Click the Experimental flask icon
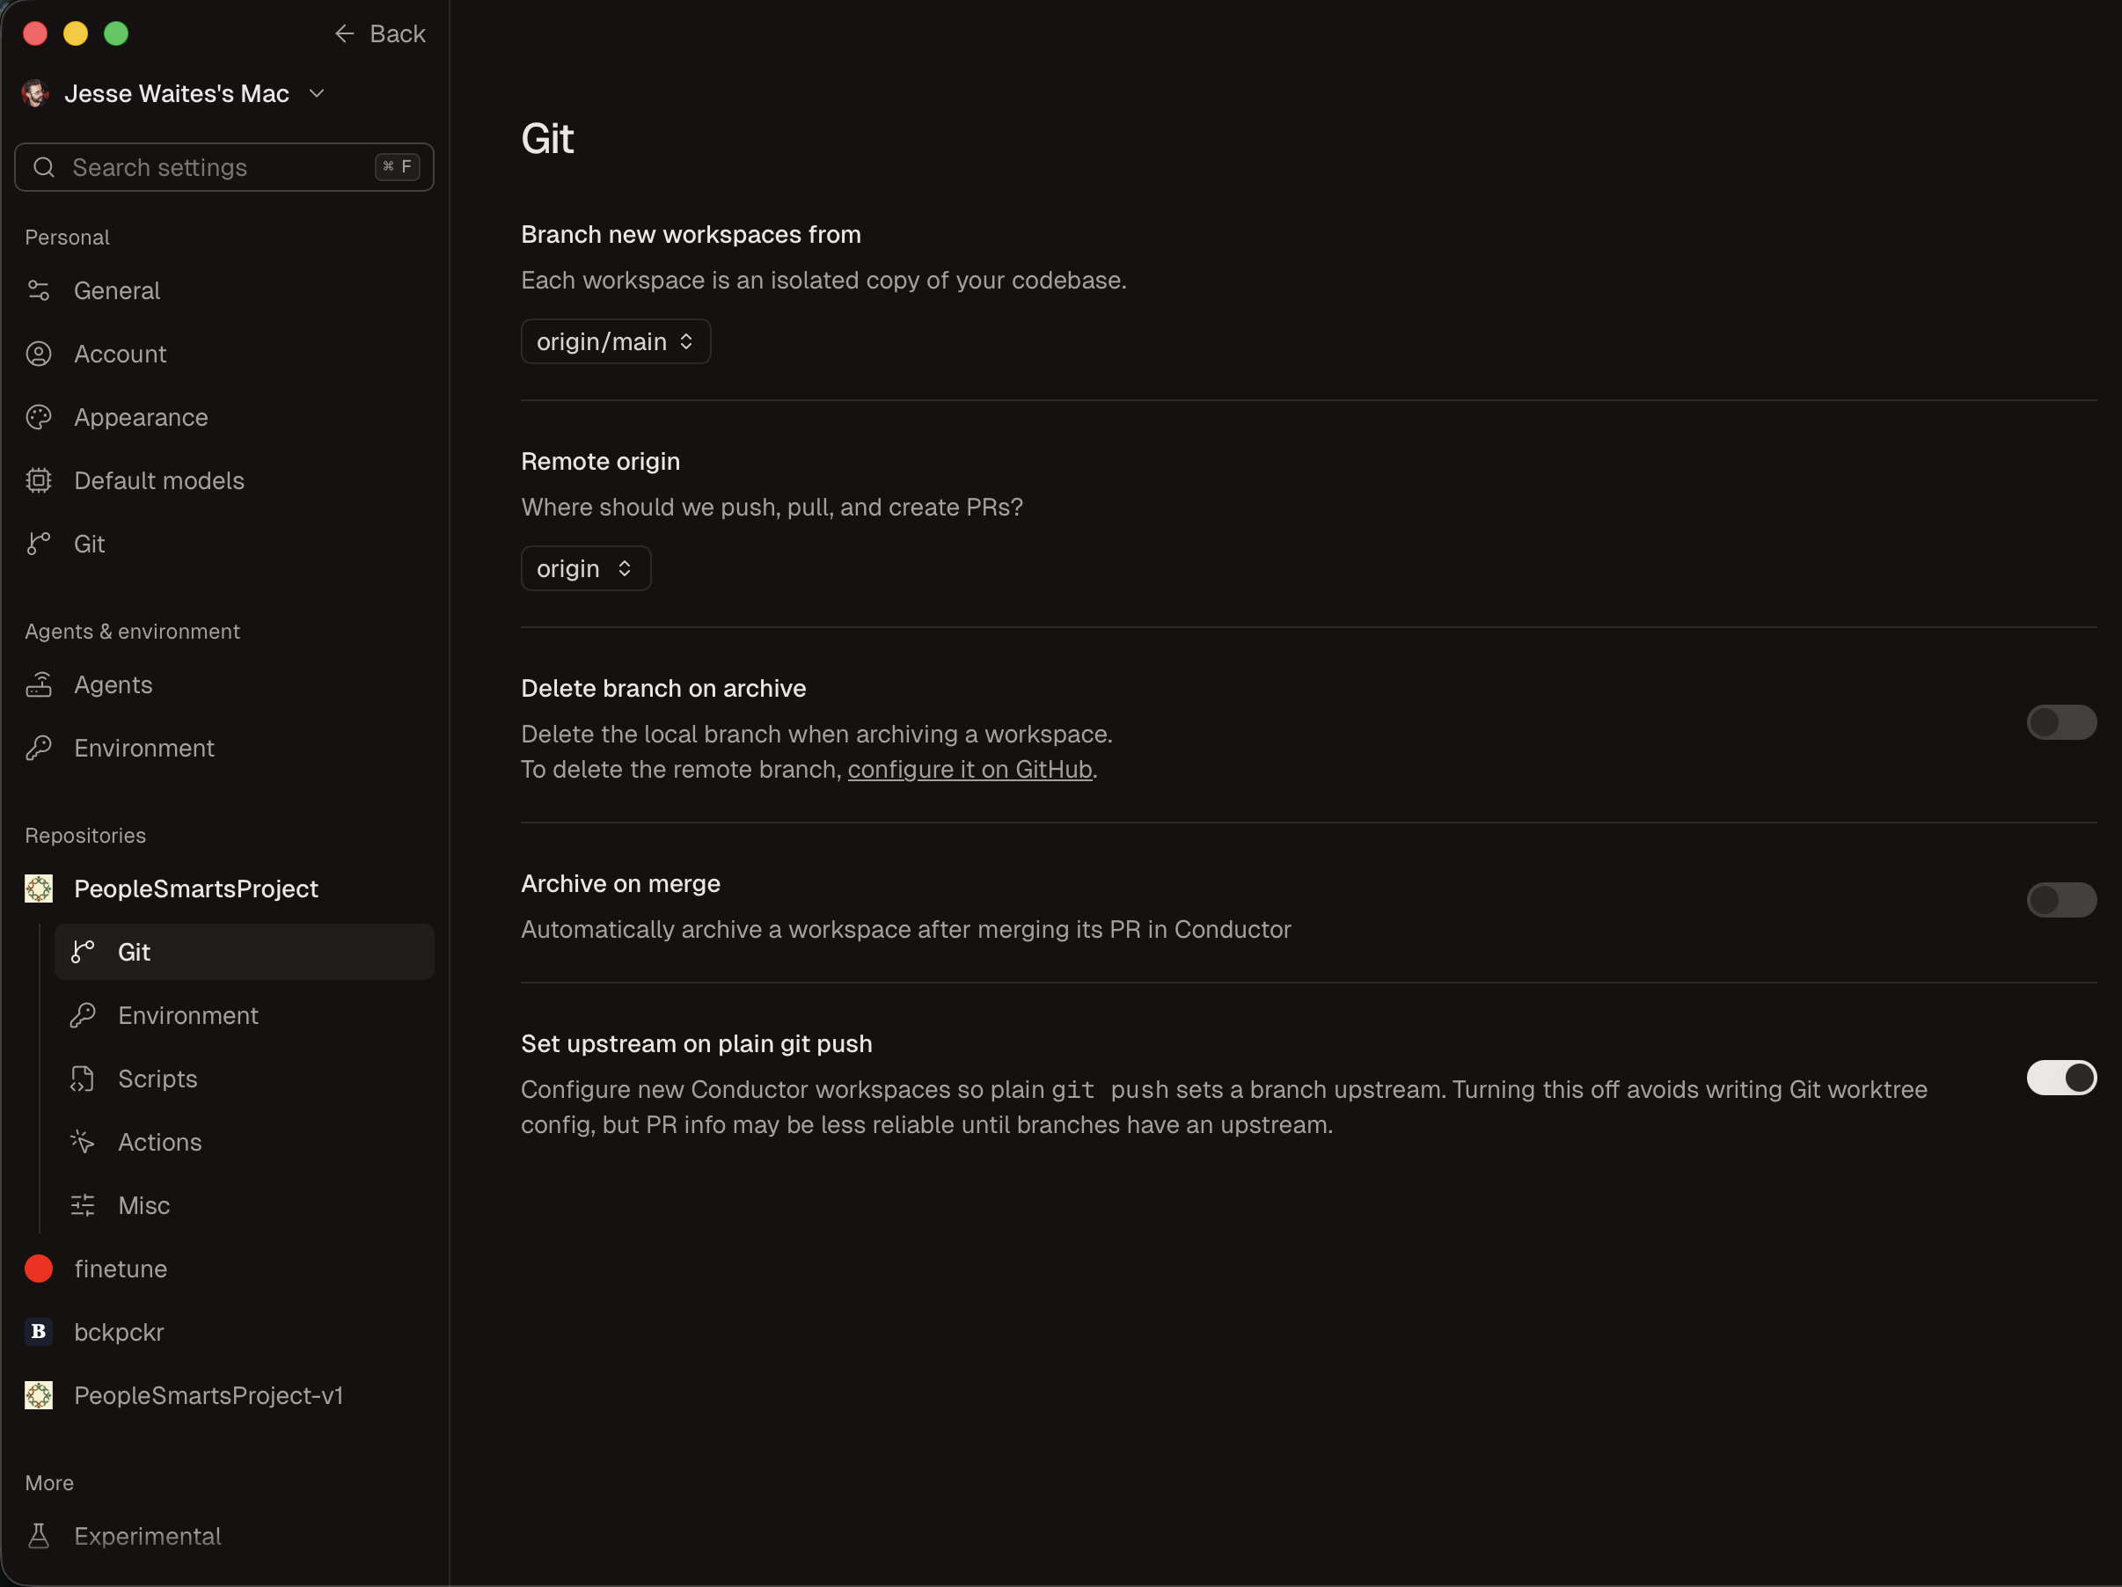 [x=39, y=1536]
